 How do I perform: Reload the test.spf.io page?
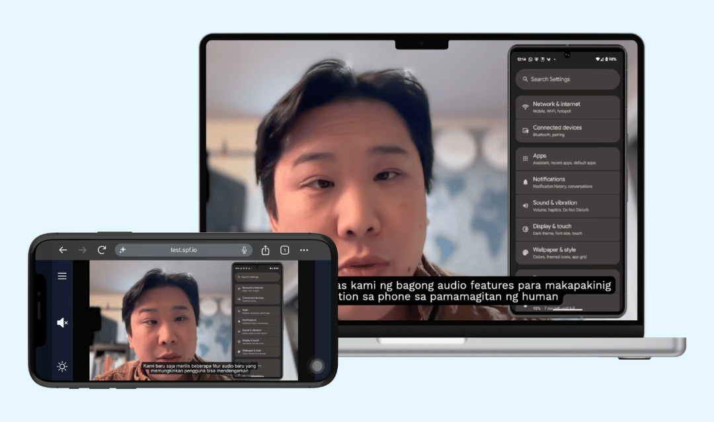pyautogui.click(x=102, y=250)
